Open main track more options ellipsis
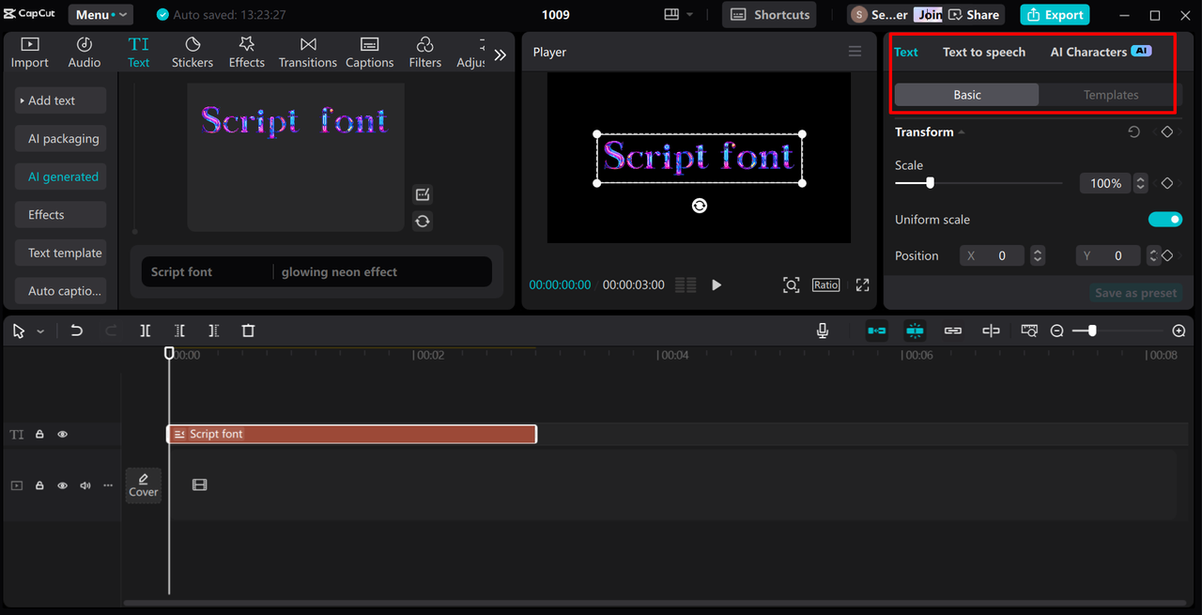Screen dimensions: 1202x615 click(x=108, y=485)
